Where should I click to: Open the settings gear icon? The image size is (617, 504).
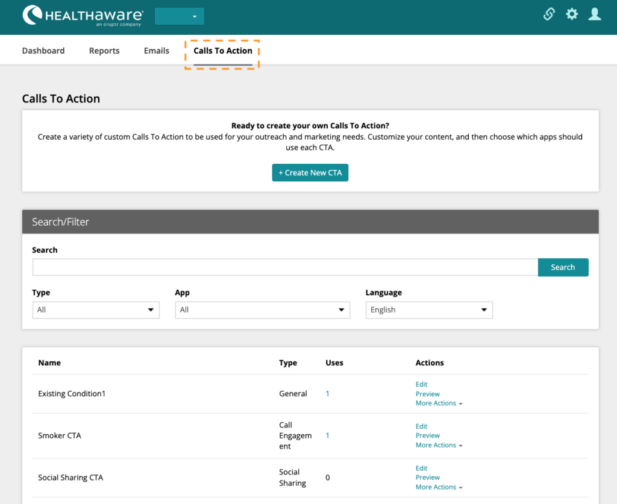click(x=572, y=14)
